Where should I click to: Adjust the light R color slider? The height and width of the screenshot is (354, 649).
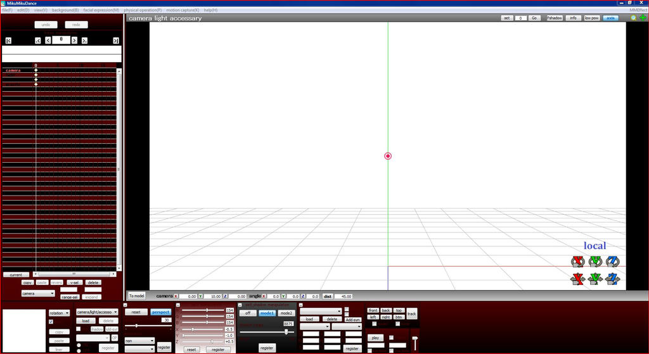(203, 310)
